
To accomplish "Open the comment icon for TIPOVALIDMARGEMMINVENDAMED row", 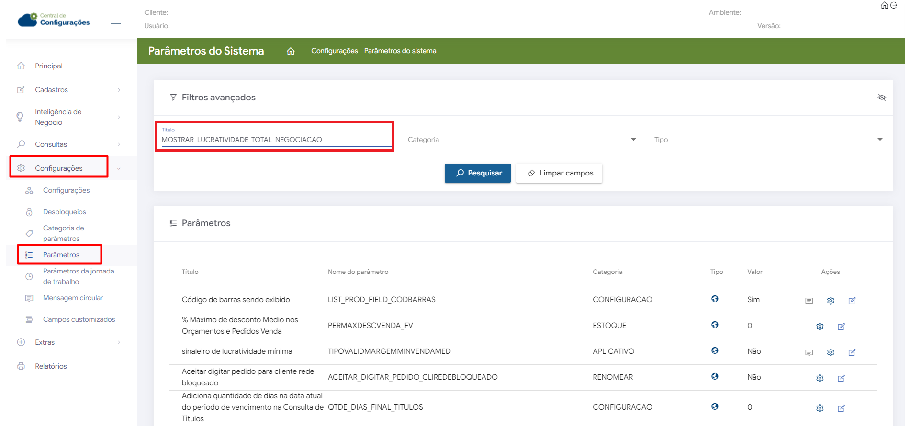I will click(809, 352).
